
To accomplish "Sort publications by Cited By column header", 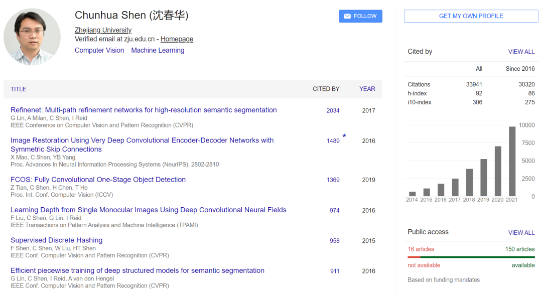I will tap(326, 89).
